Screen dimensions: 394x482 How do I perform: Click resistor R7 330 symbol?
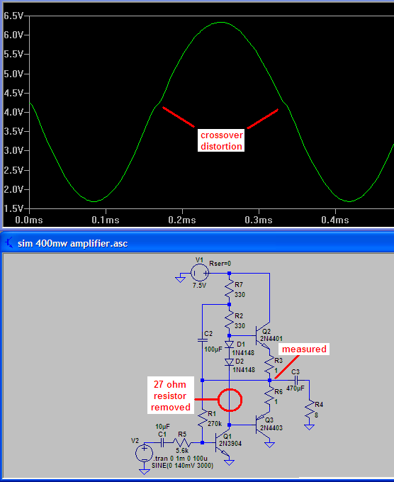[230, 290]
